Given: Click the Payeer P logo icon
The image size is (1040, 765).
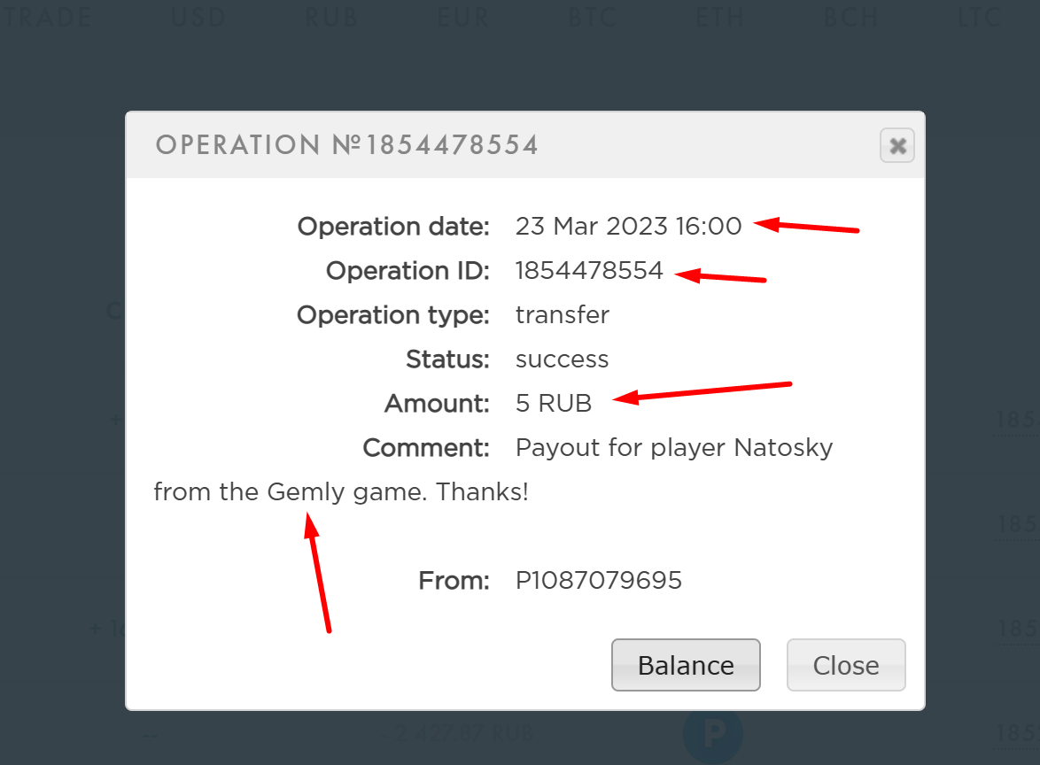Looking at the screenshot, I should click(x=713, y=735).
